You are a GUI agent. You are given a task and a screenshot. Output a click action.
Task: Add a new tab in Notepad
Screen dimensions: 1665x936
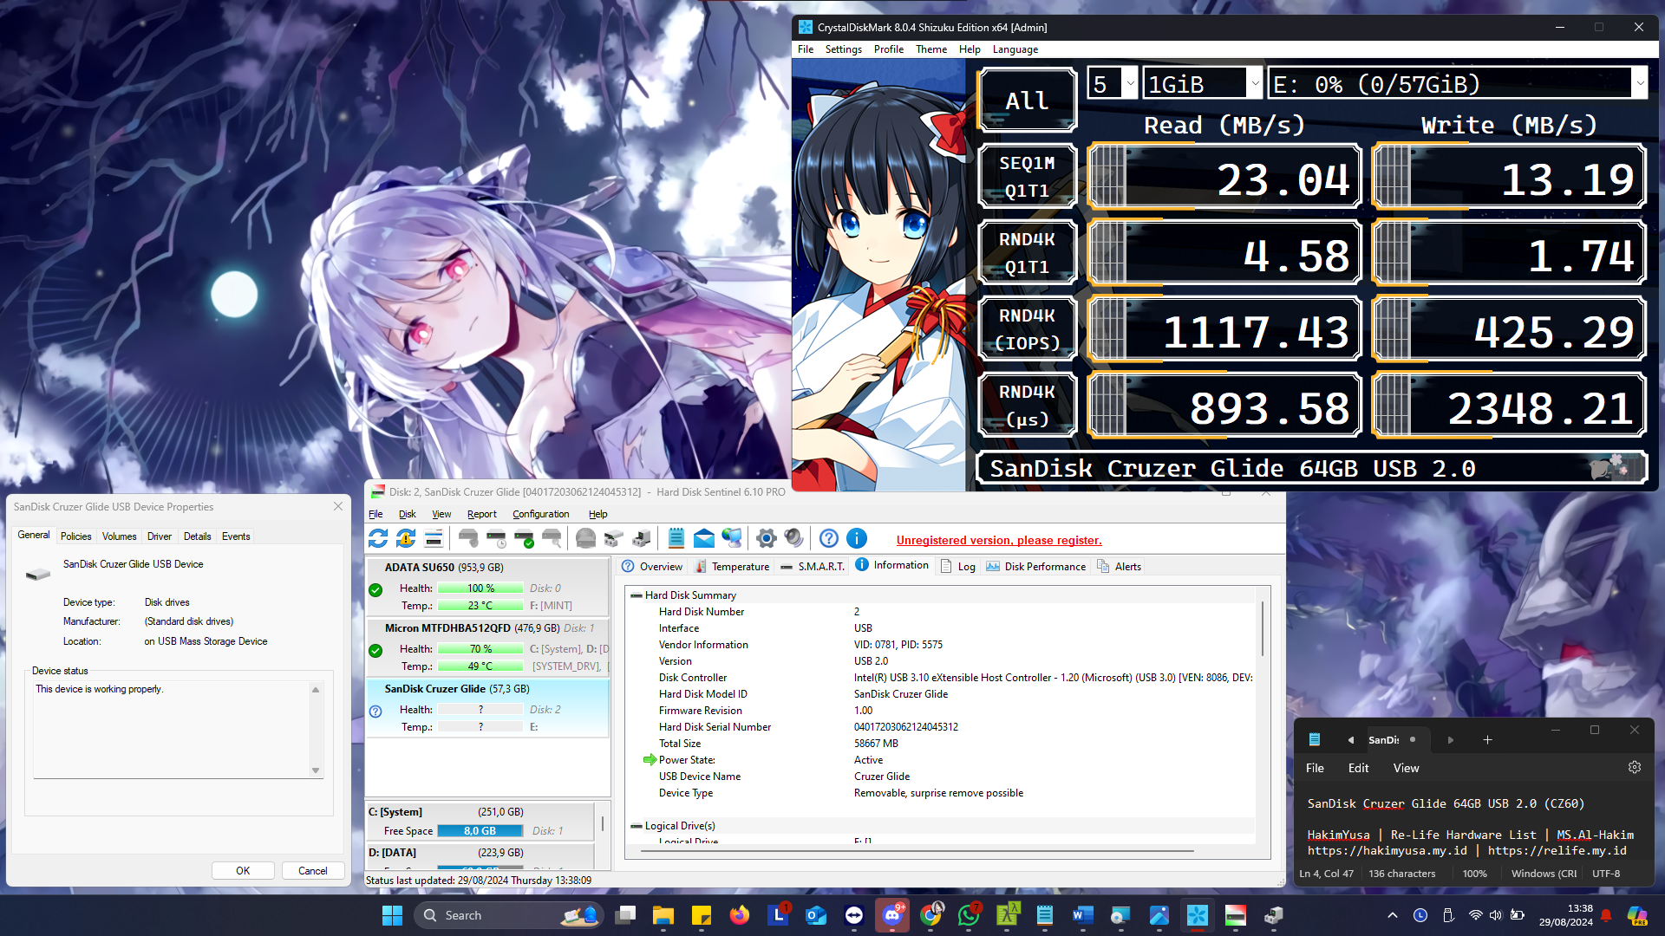(x=1487, y=740)
